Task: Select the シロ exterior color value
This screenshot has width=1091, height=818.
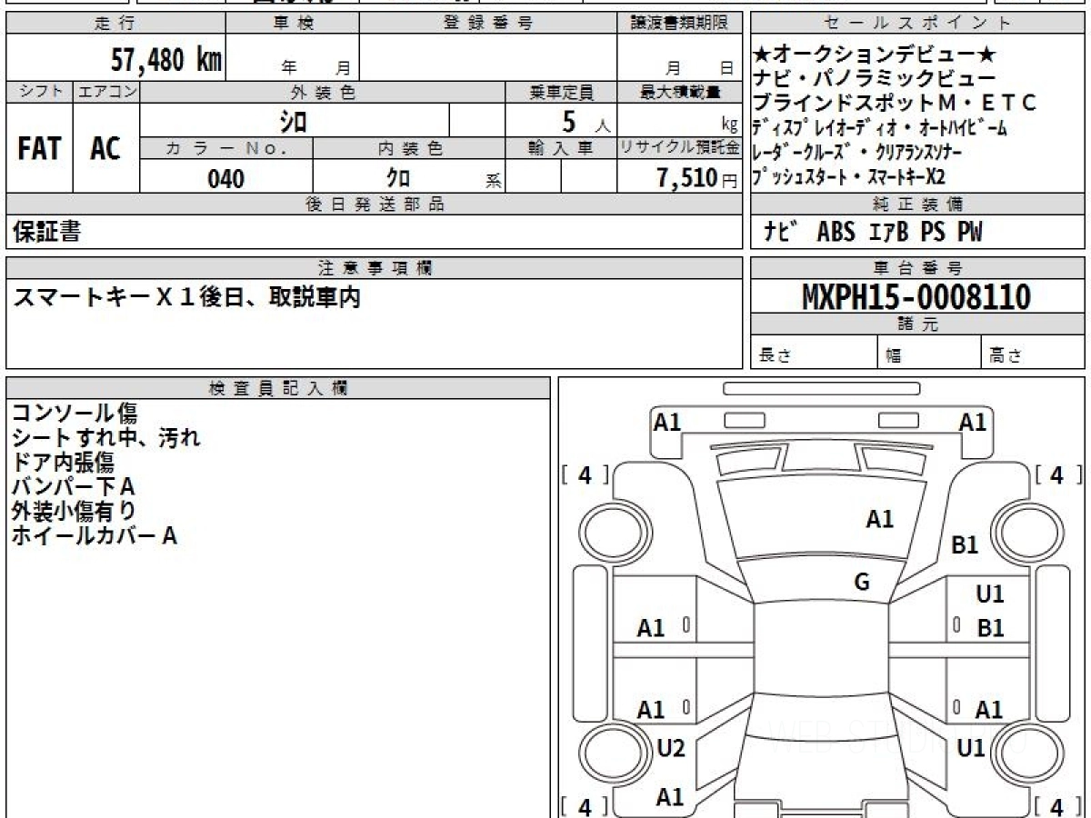Action: (293, 120)
